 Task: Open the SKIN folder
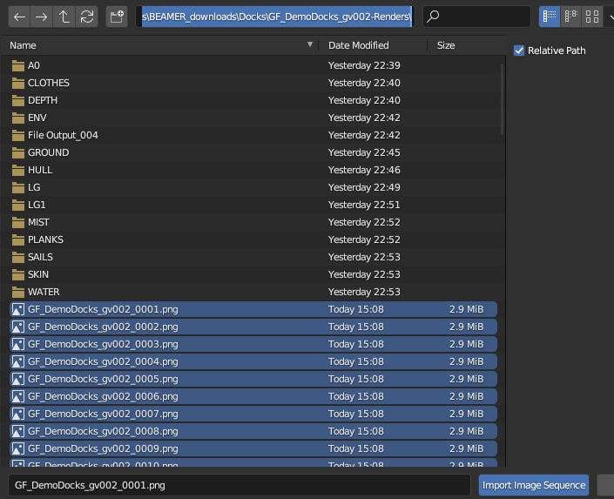(x=253, y=274)
